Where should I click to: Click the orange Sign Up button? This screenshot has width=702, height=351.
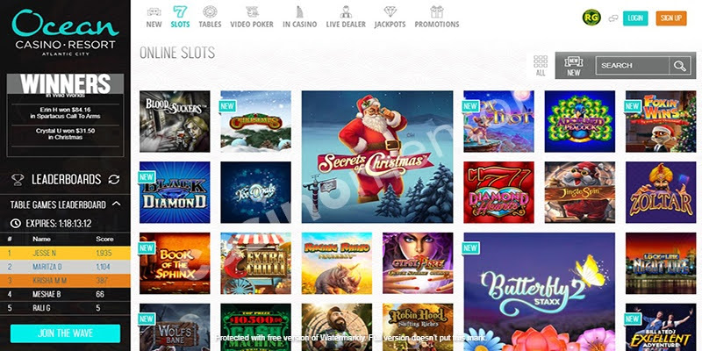click(670, 18)
